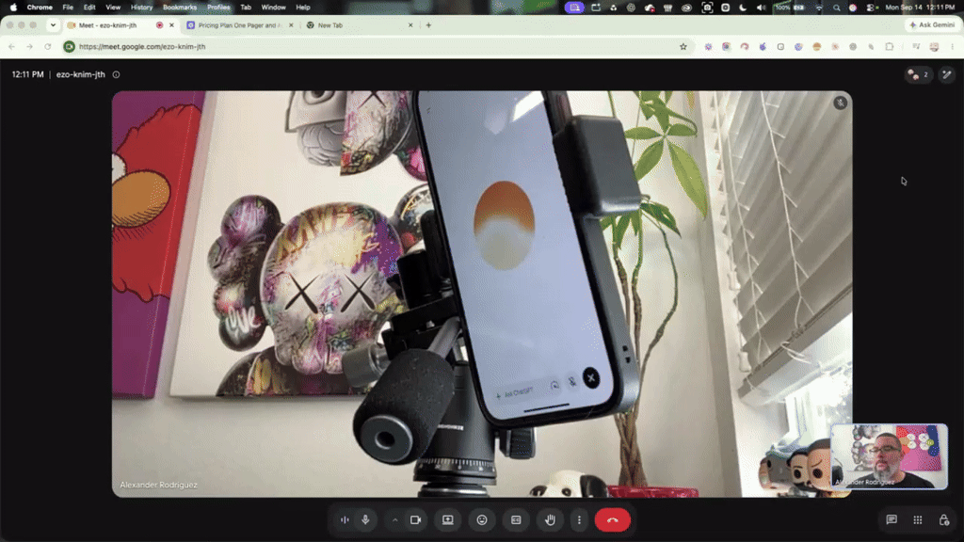Open the Apple menu
The width and height of the screenshot is (964, 542).
pos(13,8)
